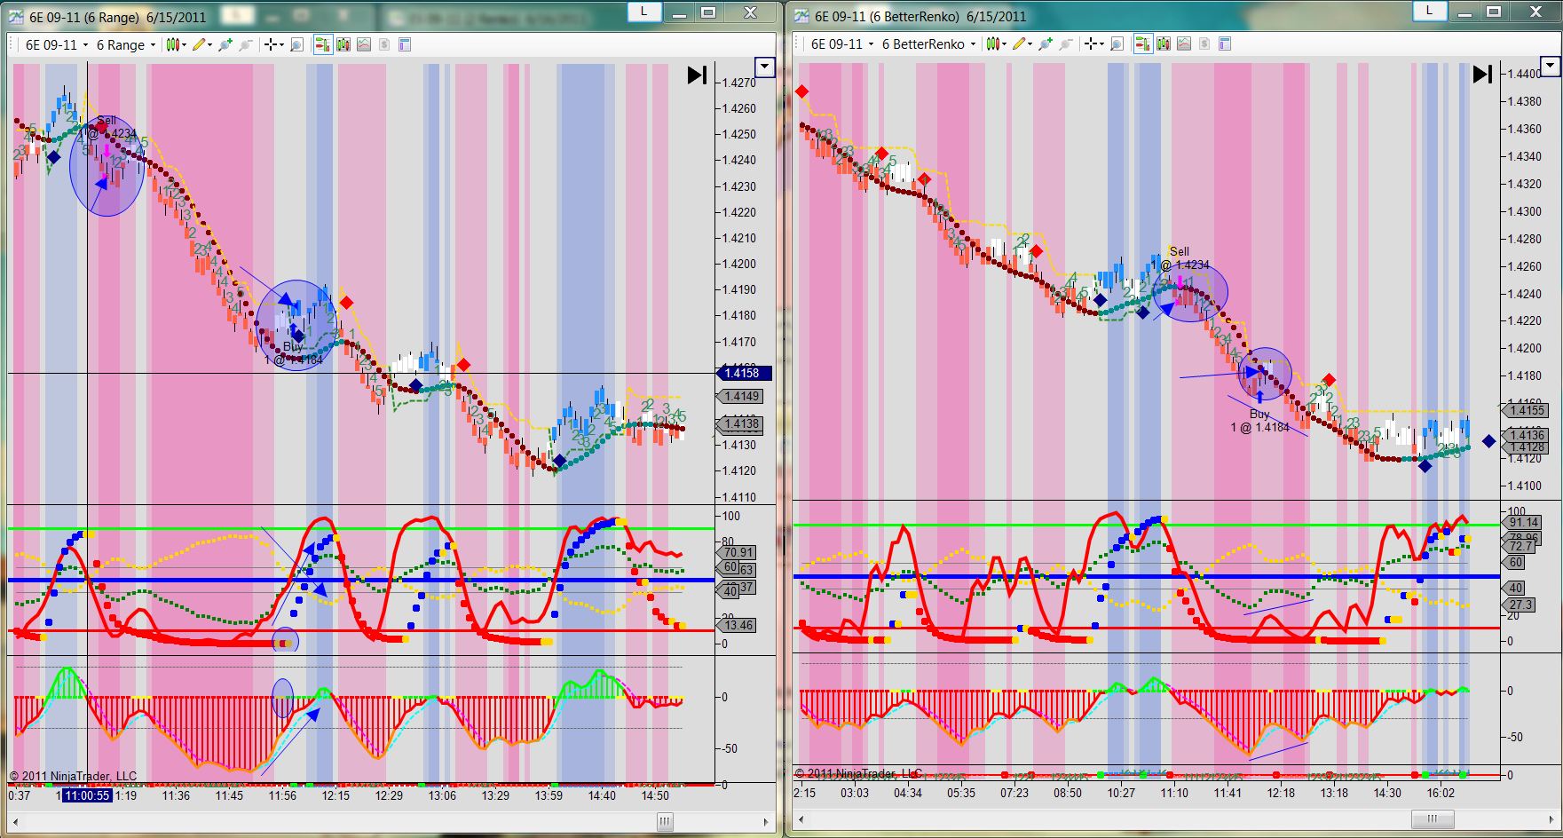Click the 1.4158 crosshair price marker
Image resolution: width=1563 pixels, height=838 pixels.
click(x=743, y=374)
